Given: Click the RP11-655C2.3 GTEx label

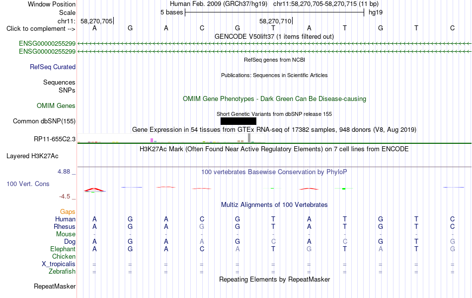Looking at the screenshot, I should (55, 139).
